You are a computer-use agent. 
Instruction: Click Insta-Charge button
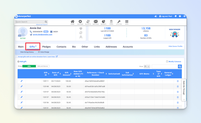point(43,52)
